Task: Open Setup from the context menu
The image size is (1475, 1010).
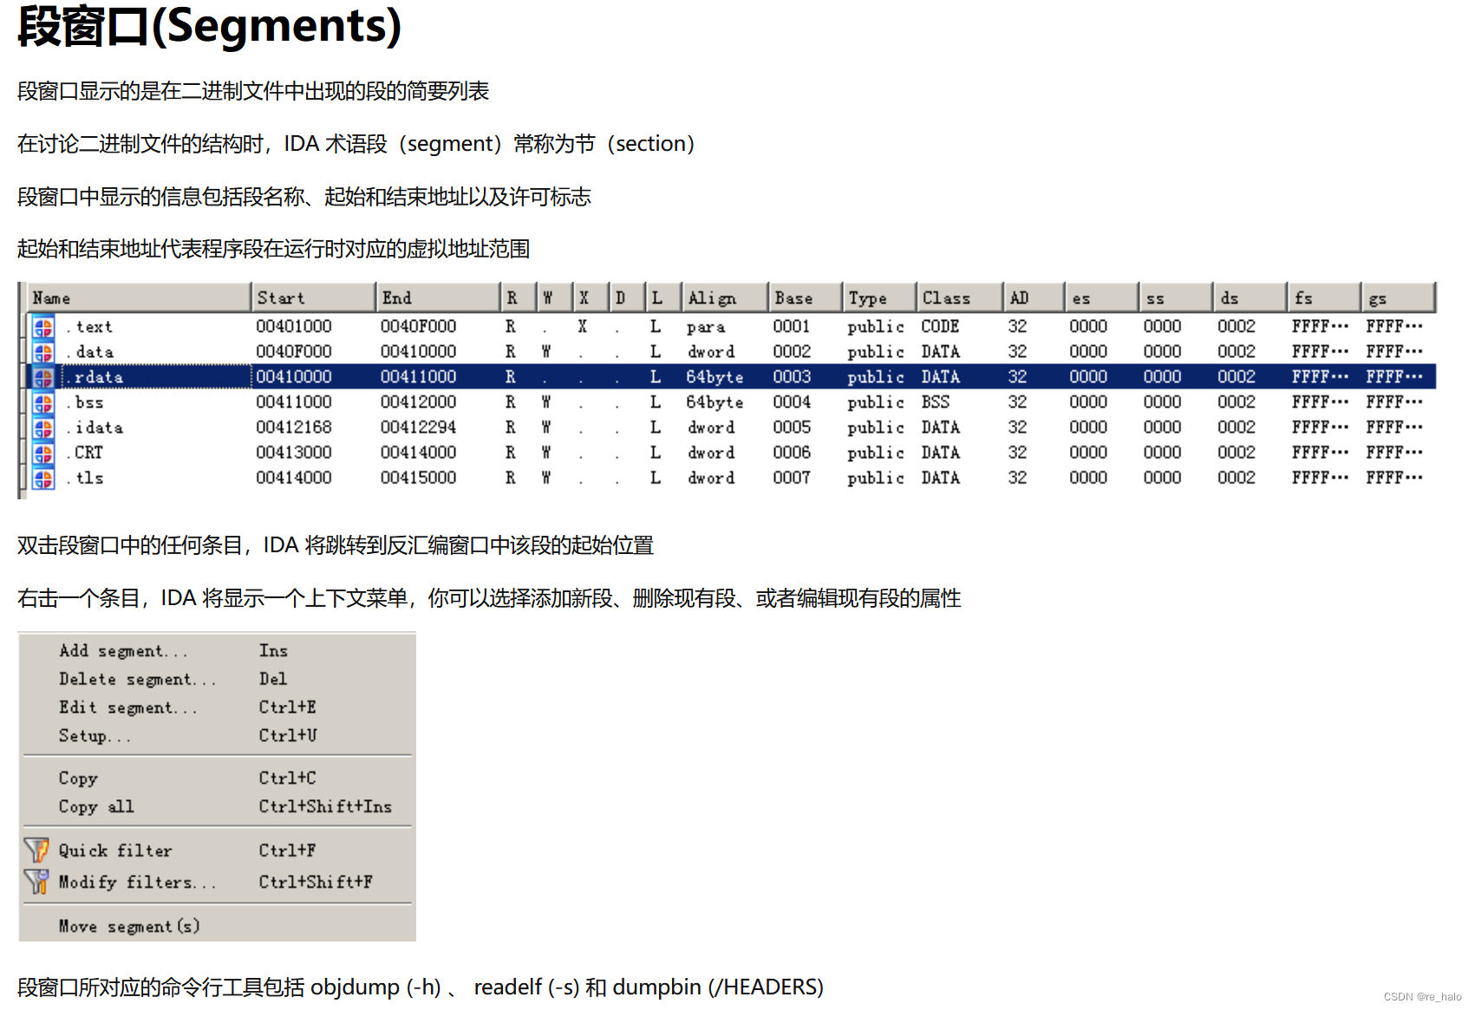Action: click(x=95, y=735)
